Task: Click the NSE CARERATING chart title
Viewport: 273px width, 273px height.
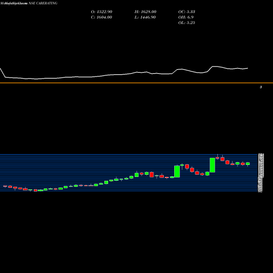Action: coord(43,3)
